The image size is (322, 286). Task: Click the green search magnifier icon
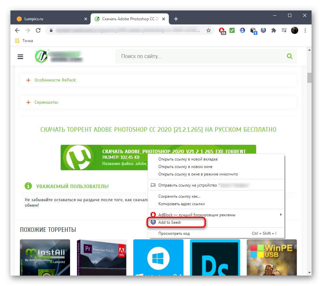click(x=289, y=56)
